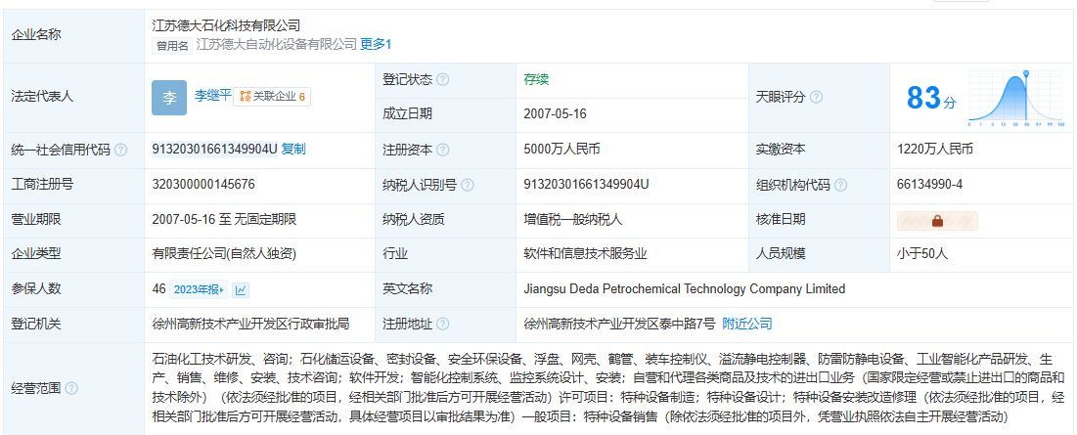Select staff size 小于50人

pyautogui.click(x=922, y=254)
